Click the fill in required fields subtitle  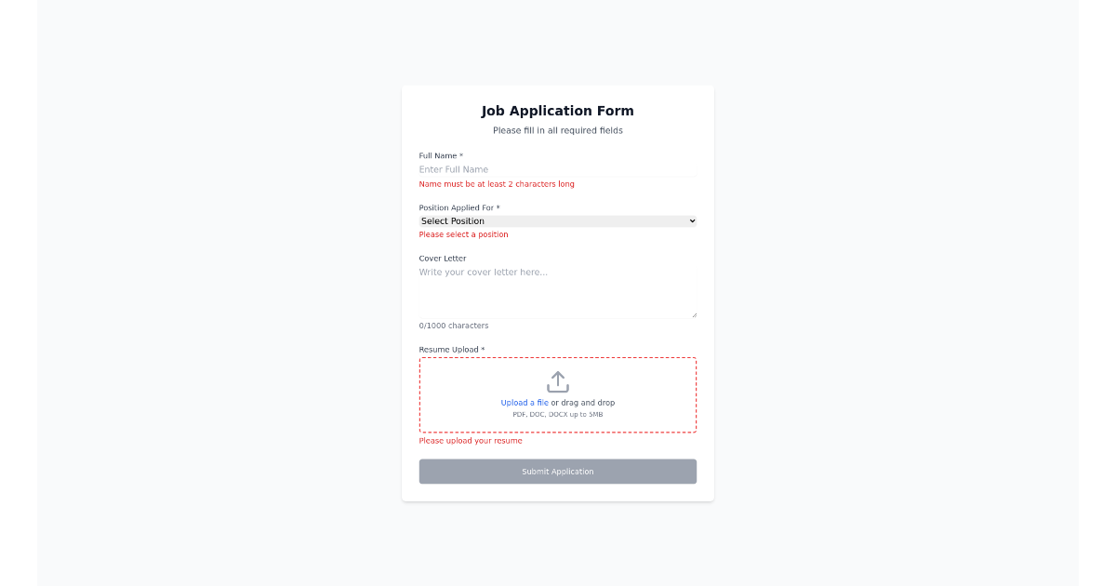557,130
